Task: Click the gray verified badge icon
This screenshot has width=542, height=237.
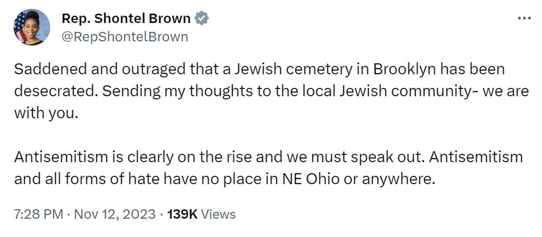Action: pos(202,19)
